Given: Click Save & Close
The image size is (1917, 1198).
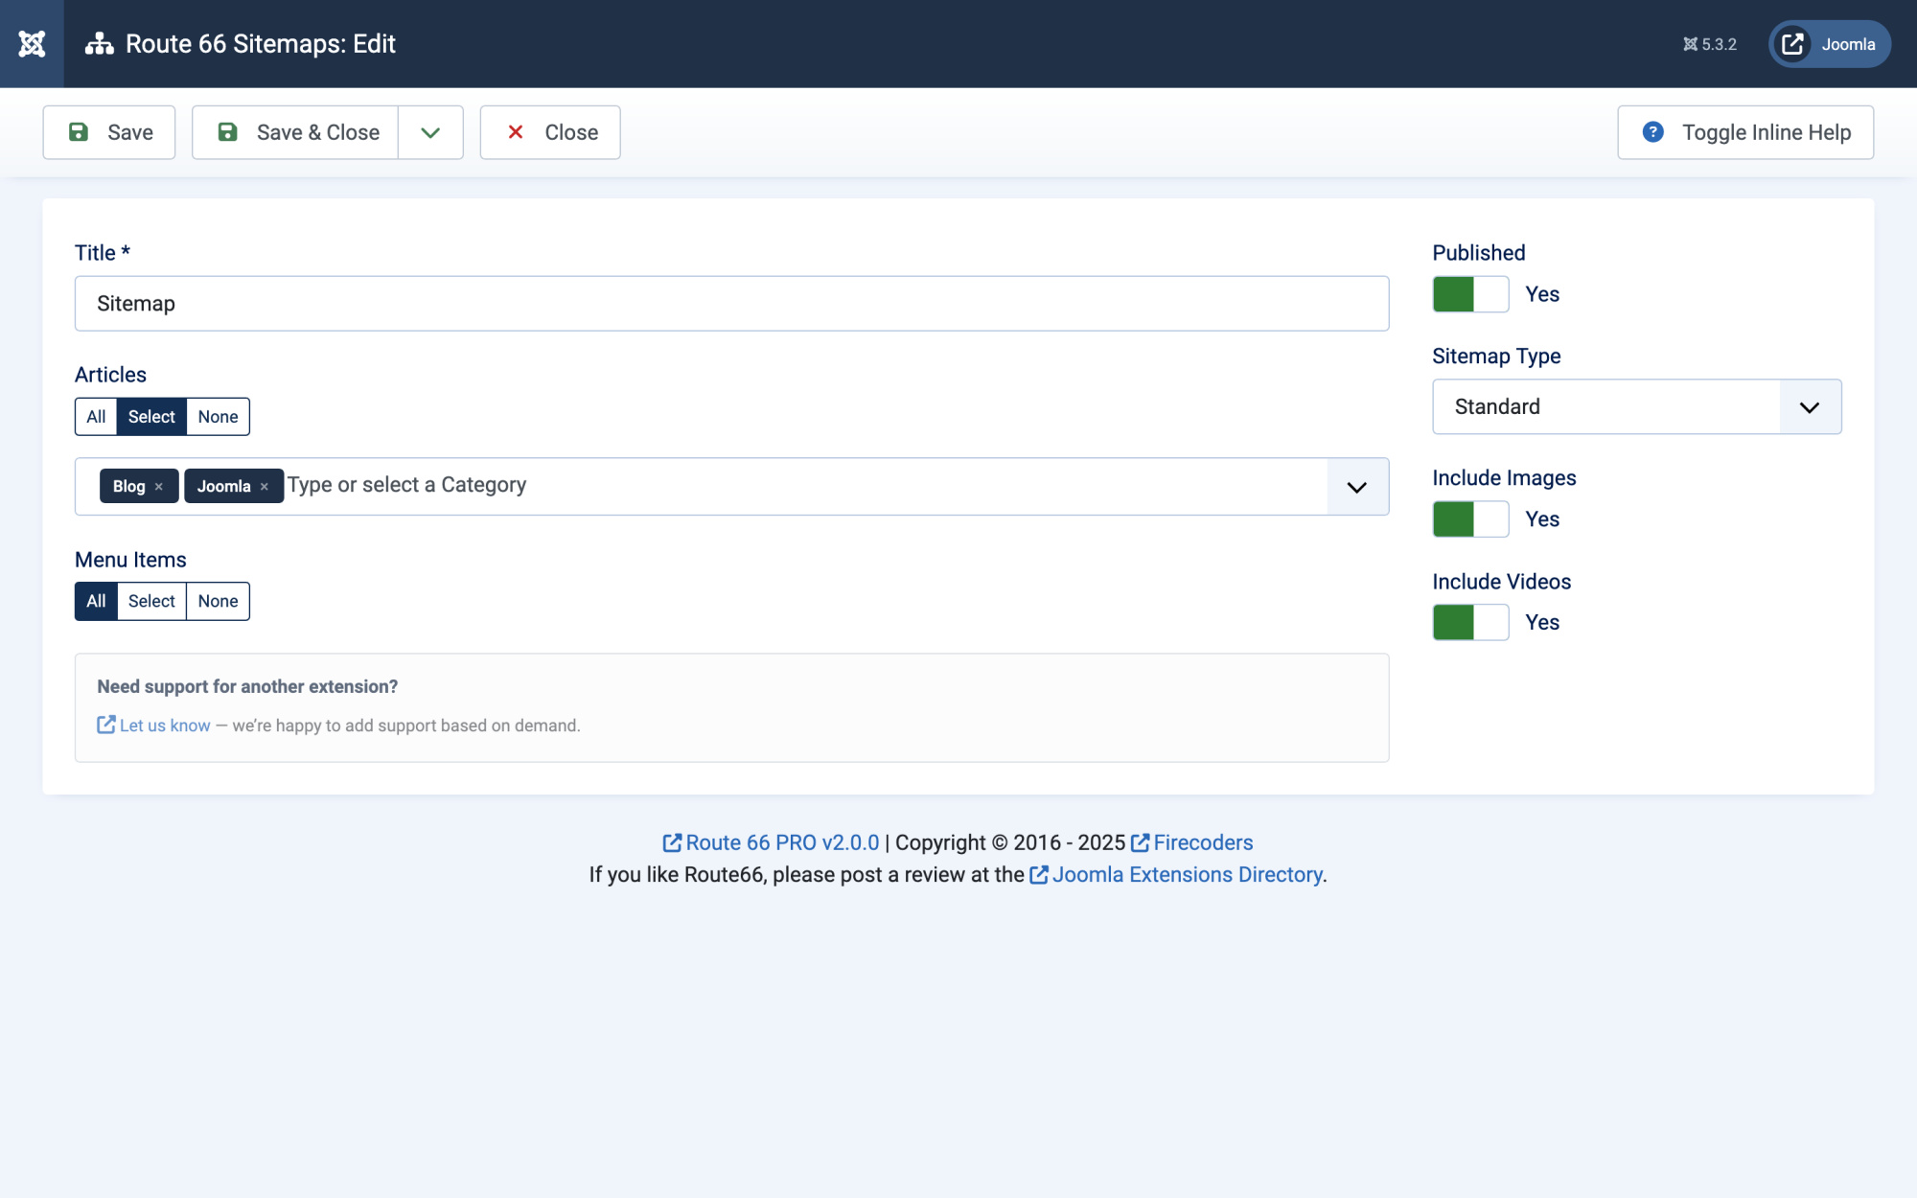Looking at the screenshot, I should click(x=295, y=132).
